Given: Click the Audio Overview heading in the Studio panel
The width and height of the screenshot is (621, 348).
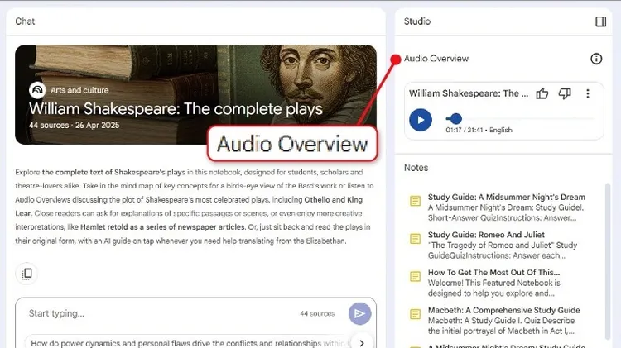Looking at the screenshot, I should pyautogui.click(x=436, y=59).
